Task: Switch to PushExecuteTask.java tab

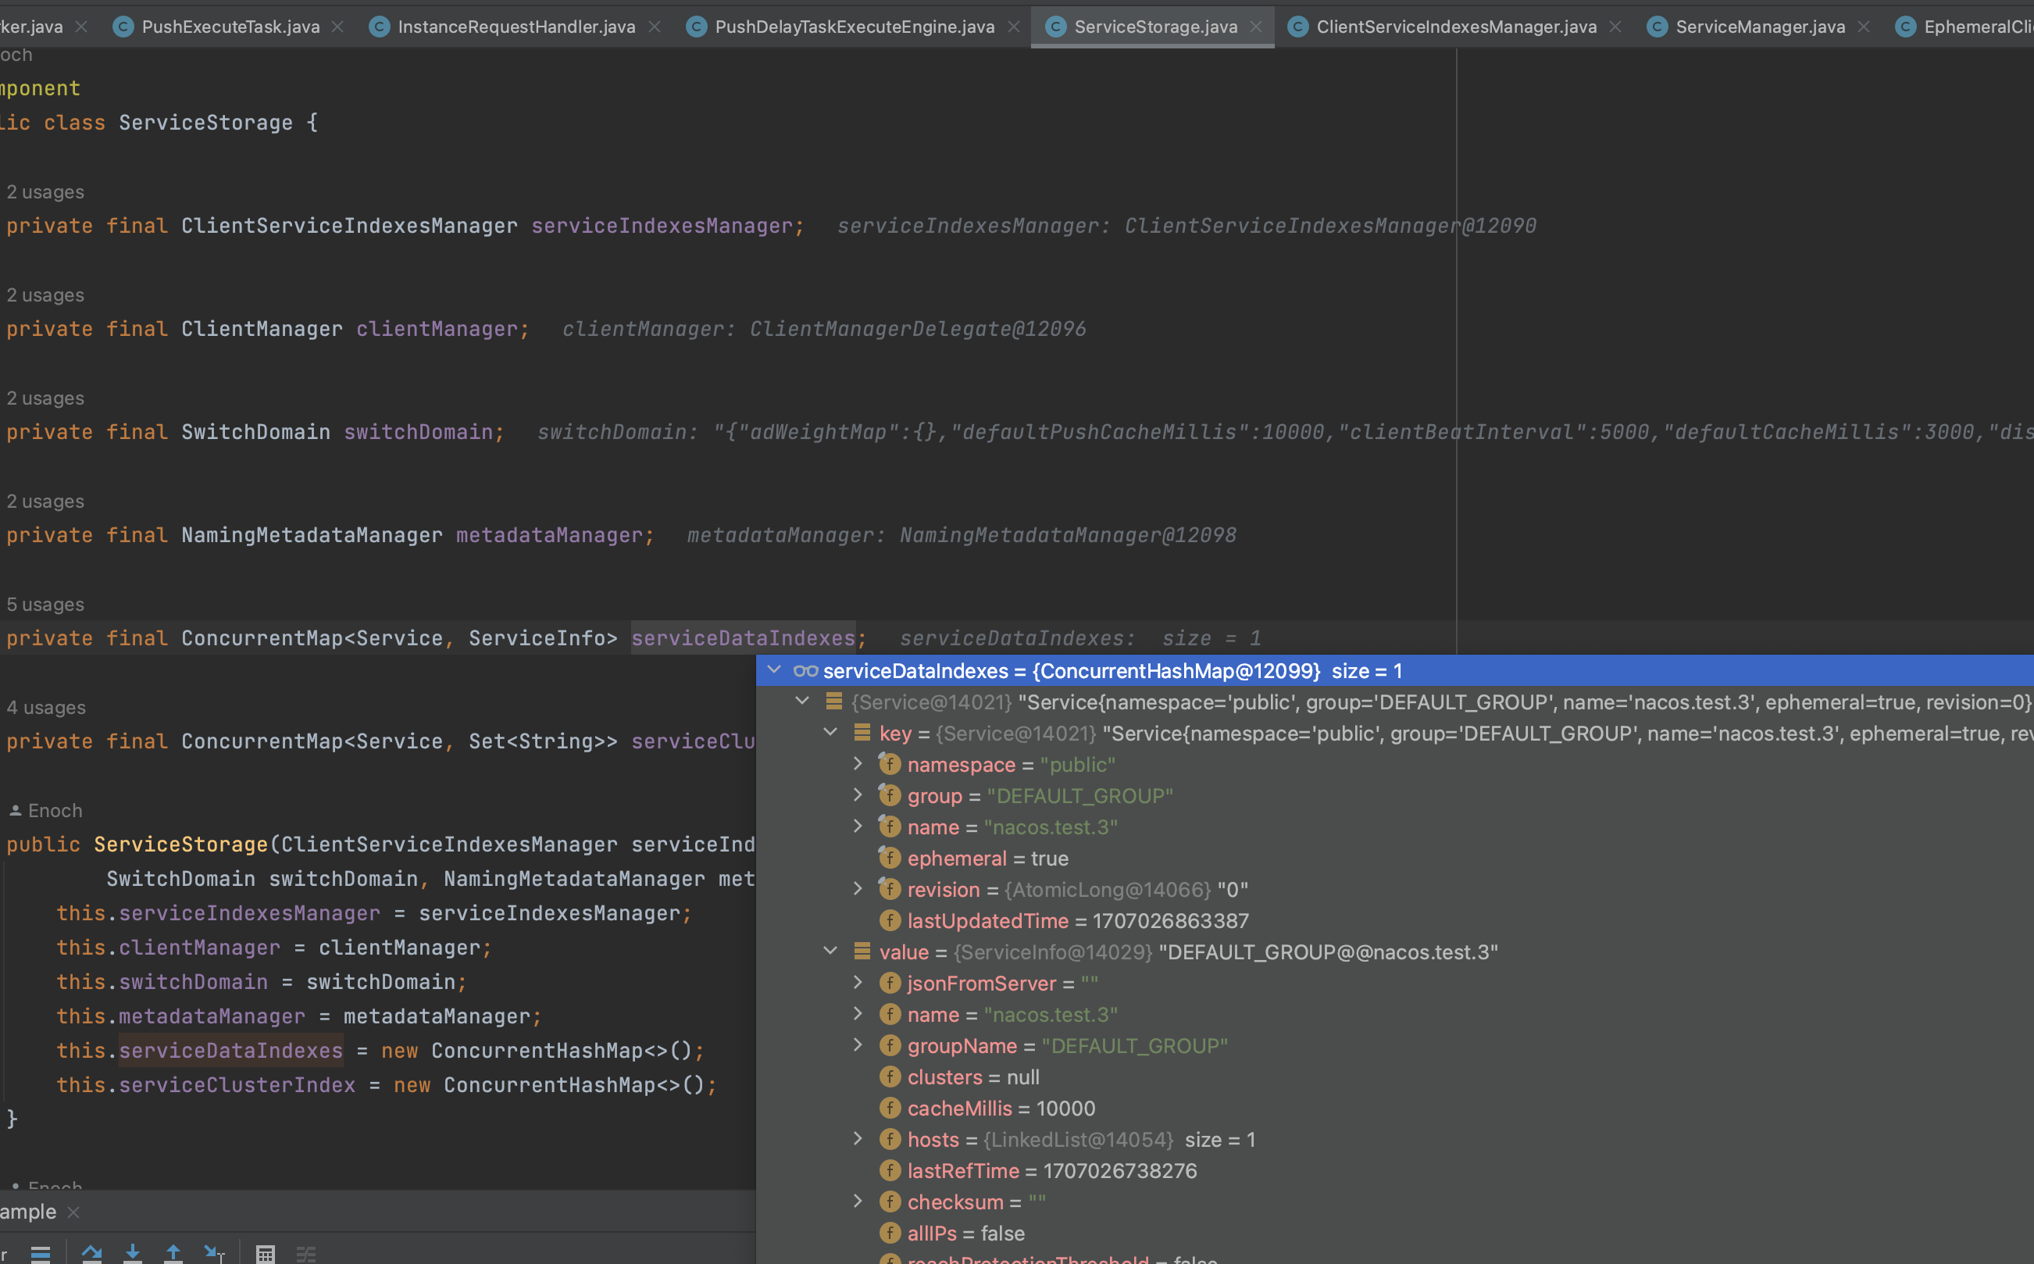Action: (230, 27)
